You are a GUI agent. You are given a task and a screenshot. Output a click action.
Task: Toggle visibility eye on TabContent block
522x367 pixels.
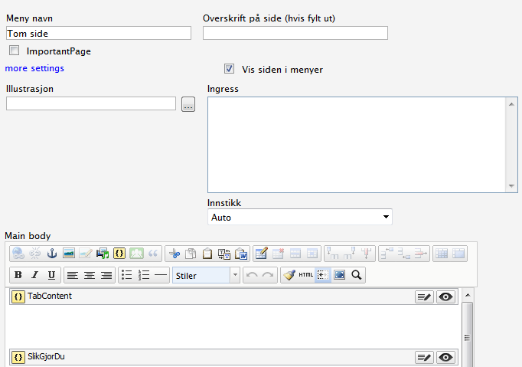(445, 297)
